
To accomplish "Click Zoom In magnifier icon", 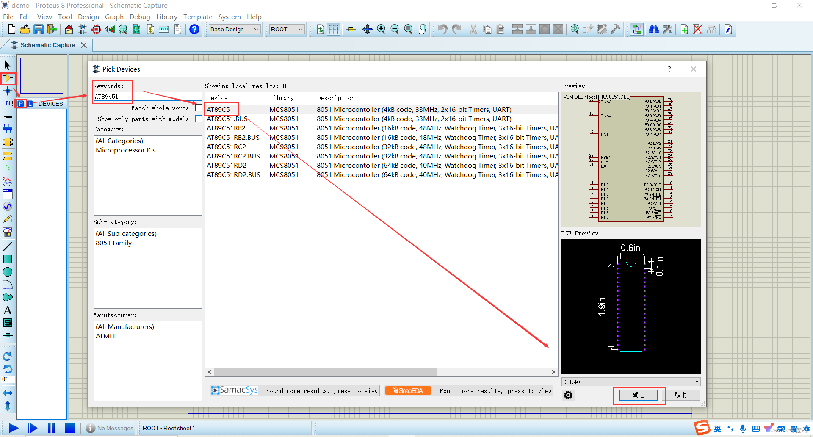I will coord(381,29).
